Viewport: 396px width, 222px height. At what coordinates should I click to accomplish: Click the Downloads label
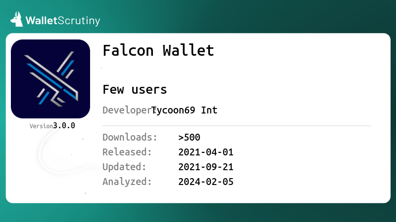point(130,138)
